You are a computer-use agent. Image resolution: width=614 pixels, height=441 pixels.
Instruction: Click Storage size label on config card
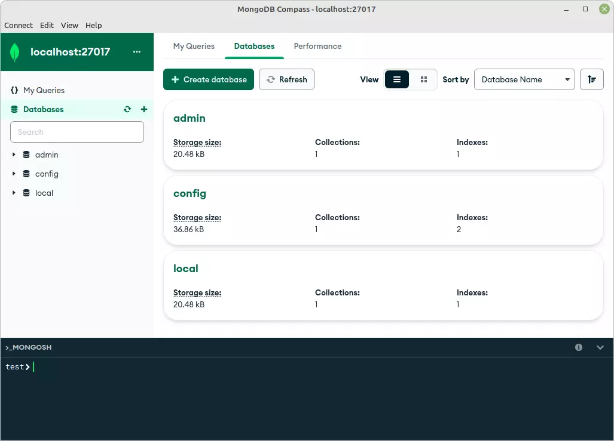click(x=197, y=218)
